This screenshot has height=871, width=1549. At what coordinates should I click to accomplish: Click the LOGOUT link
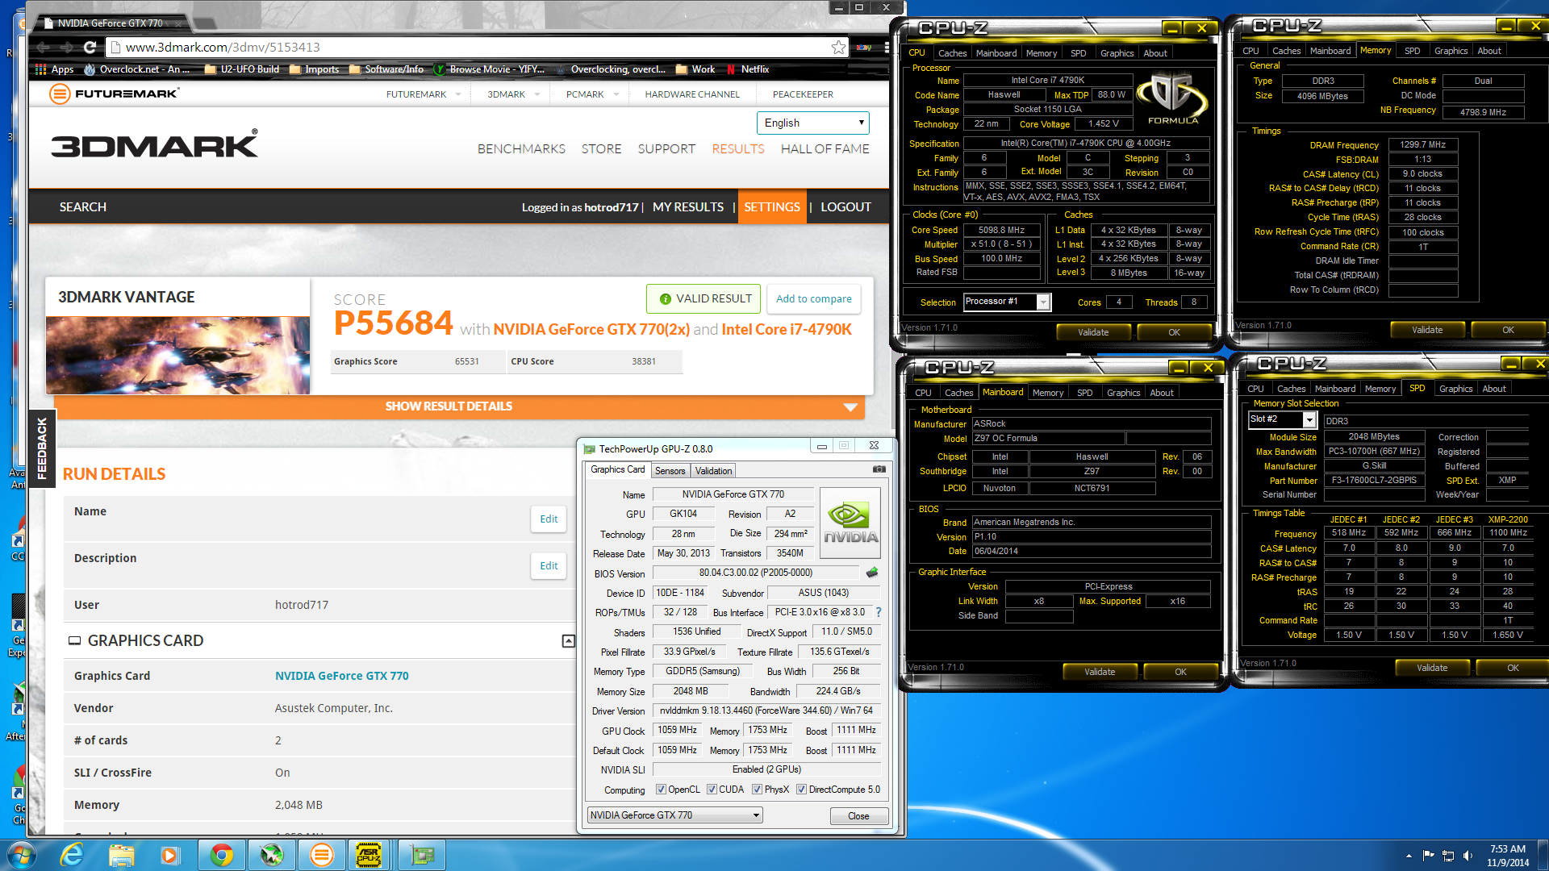pos(845,207)
